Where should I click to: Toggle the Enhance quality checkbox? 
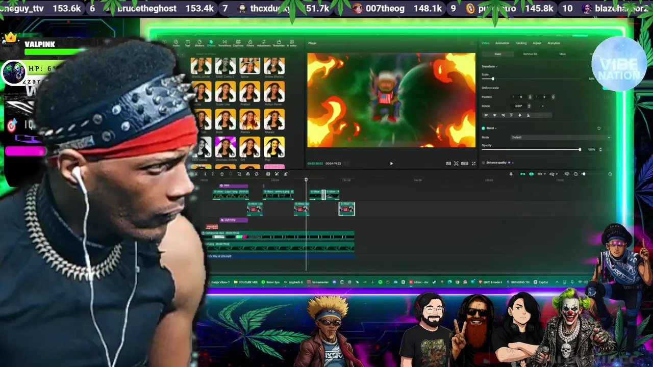483,163
